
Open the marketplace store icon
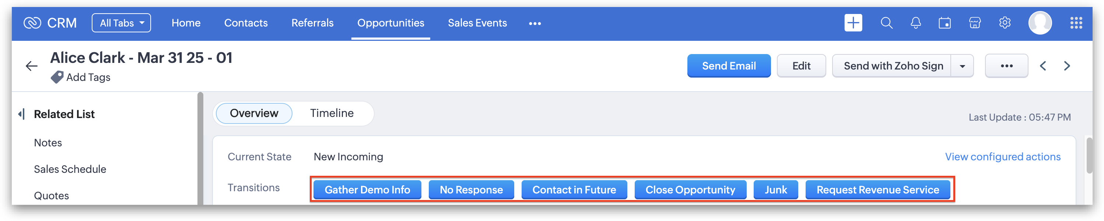pos(975,23)
